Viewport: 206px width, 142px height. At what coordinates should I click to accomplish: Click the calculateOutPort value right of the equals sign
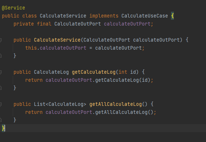(x=118, y=48)
